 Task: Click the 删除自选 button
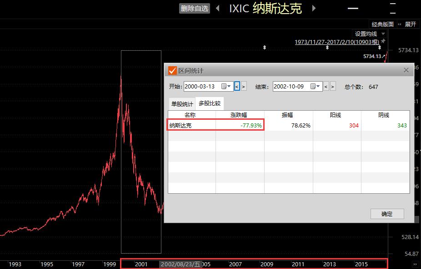pos(195,8)
